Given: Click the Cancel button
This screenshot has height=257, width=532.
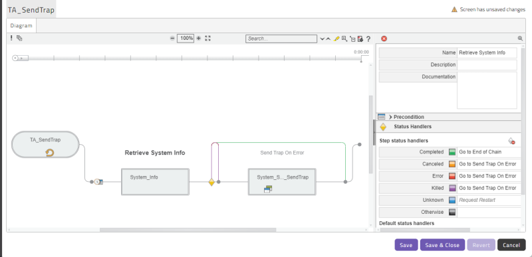Looking at the screenshot, I should tap(511, 245).
